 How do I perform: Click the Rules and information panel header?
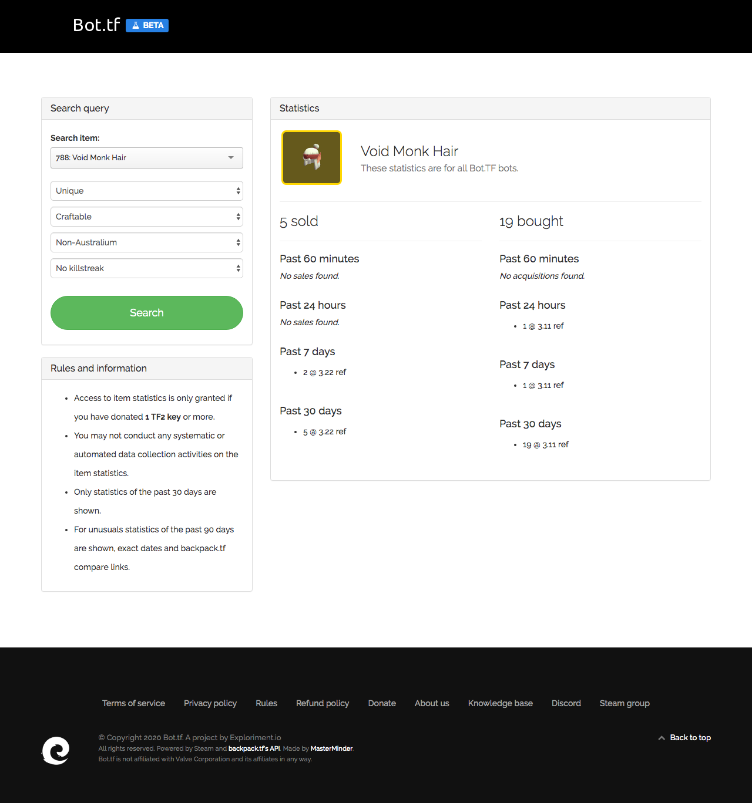coord(147,369)
